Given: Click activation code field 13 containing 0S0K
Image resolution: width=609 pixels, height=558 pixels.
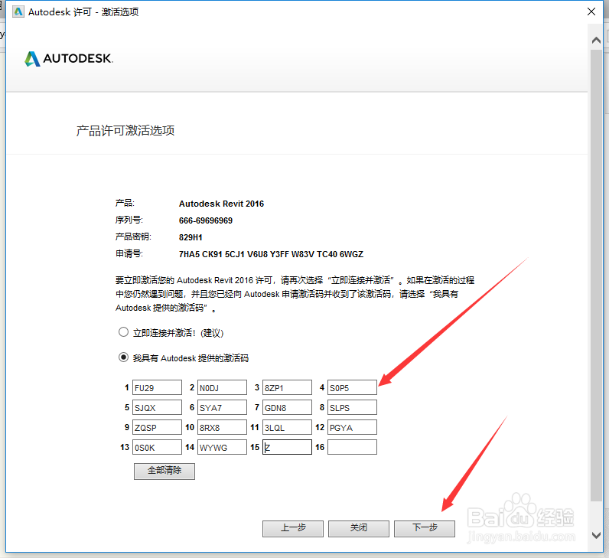Looking at the screenshot, I should (157, 447).
